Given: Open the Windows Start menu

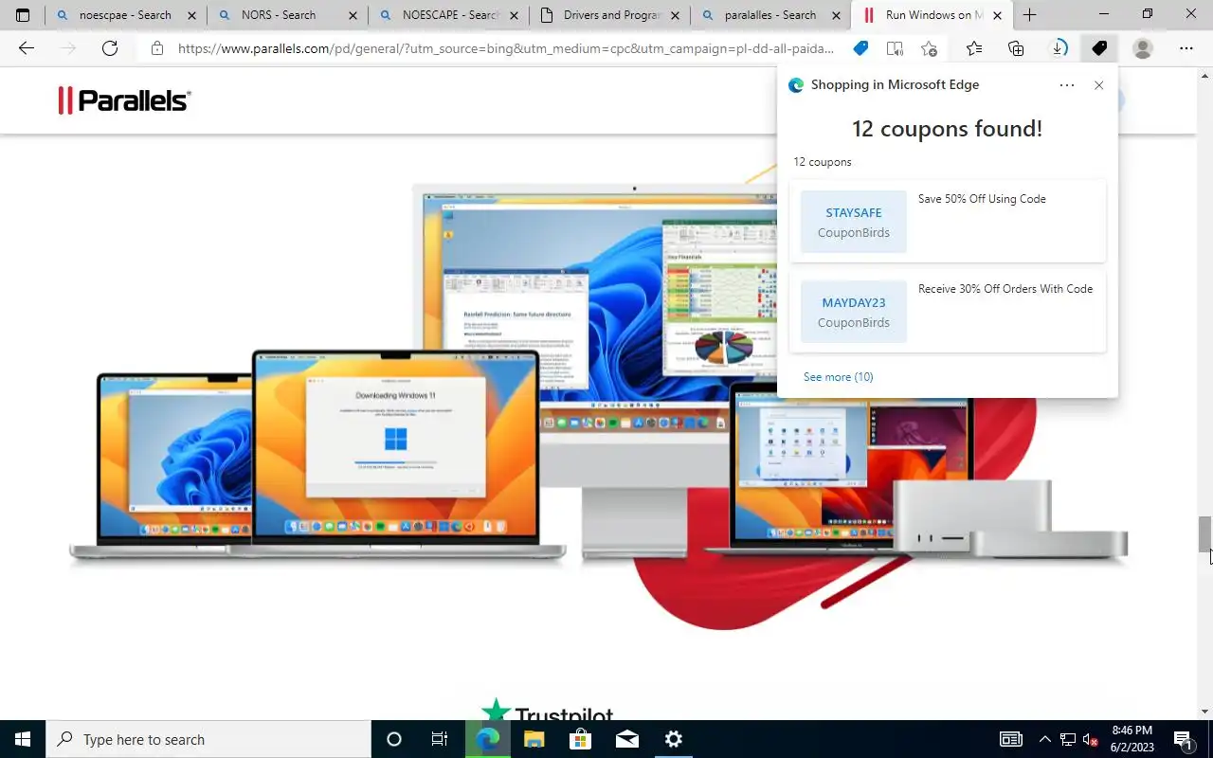Looking at the screenshot, I should pos(23,739).
